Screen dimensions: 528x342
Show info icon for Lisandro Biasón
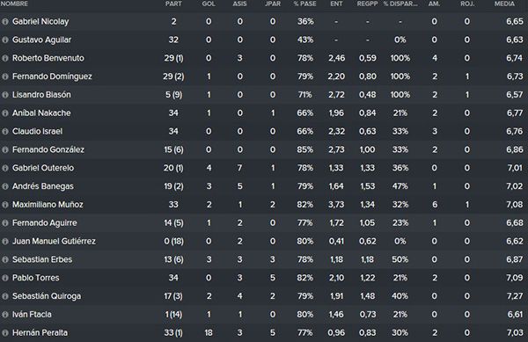pyautogui.click(x=5, y=95)
